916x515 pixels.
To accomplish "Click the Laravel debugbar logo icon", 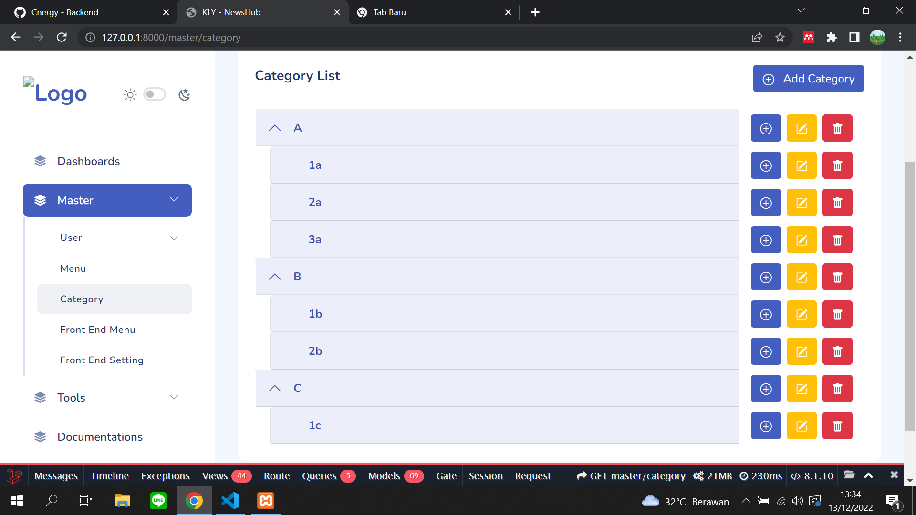I will pos(14,475).
